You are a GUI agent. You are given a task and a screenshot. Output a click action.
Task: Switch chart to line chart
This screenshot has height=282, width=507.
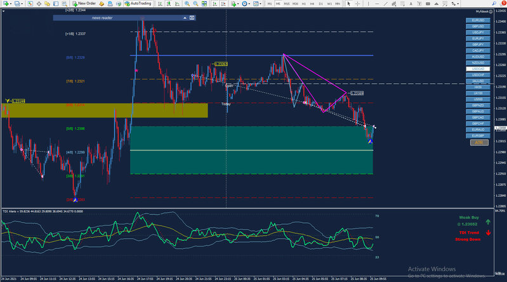177,4
